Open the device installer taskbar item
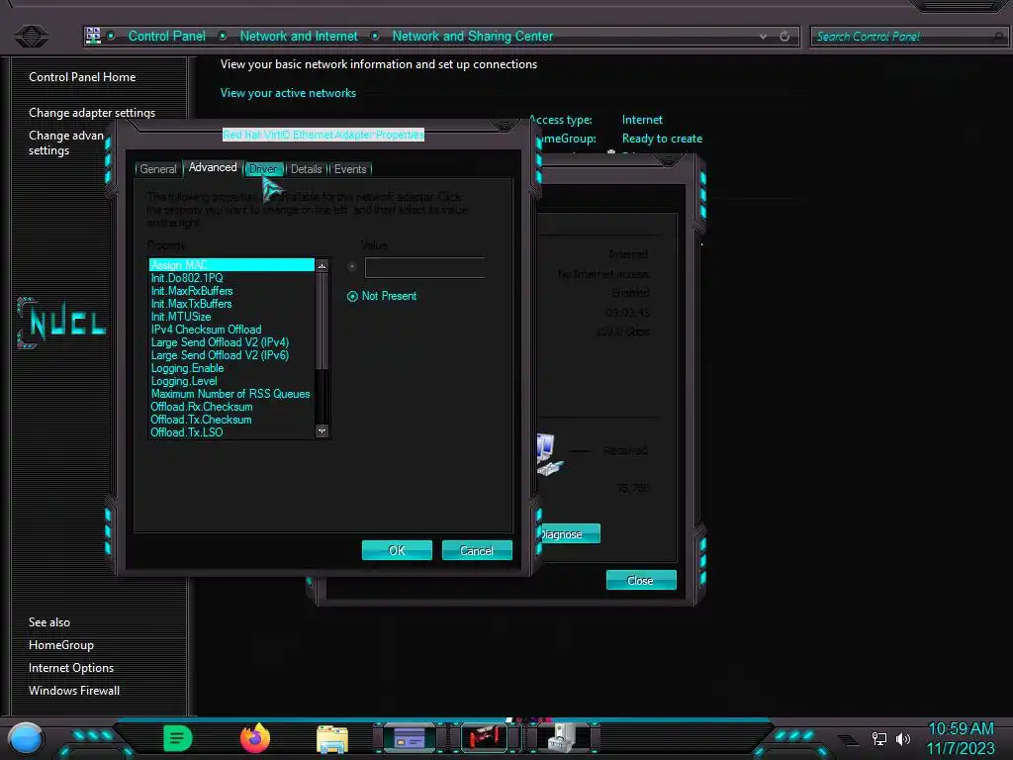Image resolution: width=1013 pixels, height=760 pixels. coord(563,738)
